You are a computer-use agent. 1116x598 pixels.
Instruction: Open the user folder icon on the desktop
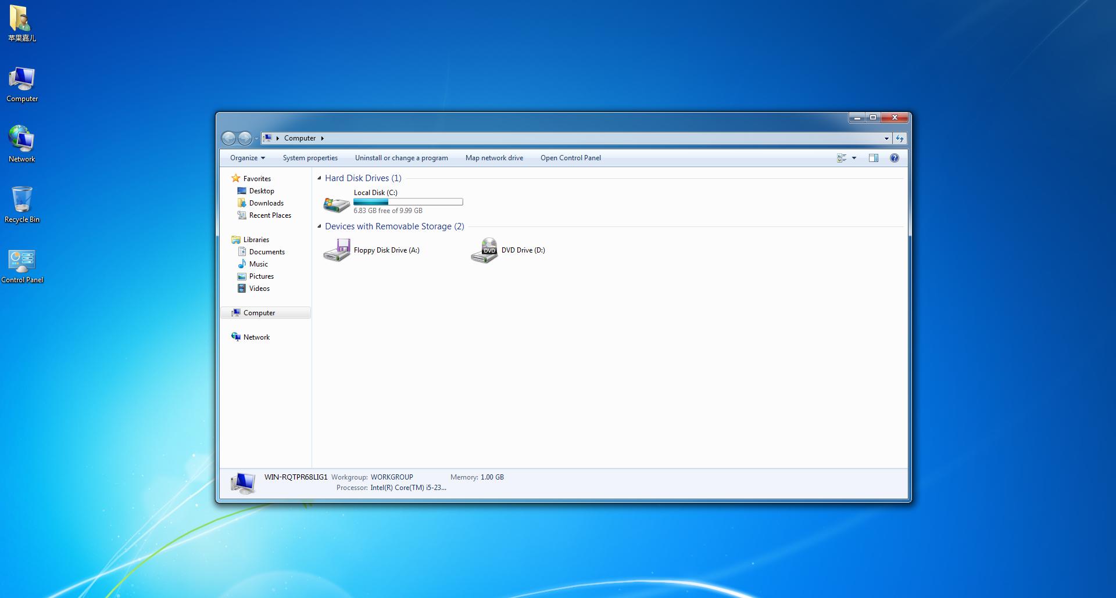[22, 23]
